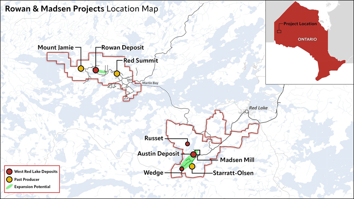
Task: Click the West Red Lake Deposits legend dot
Action: coord(9,172)
